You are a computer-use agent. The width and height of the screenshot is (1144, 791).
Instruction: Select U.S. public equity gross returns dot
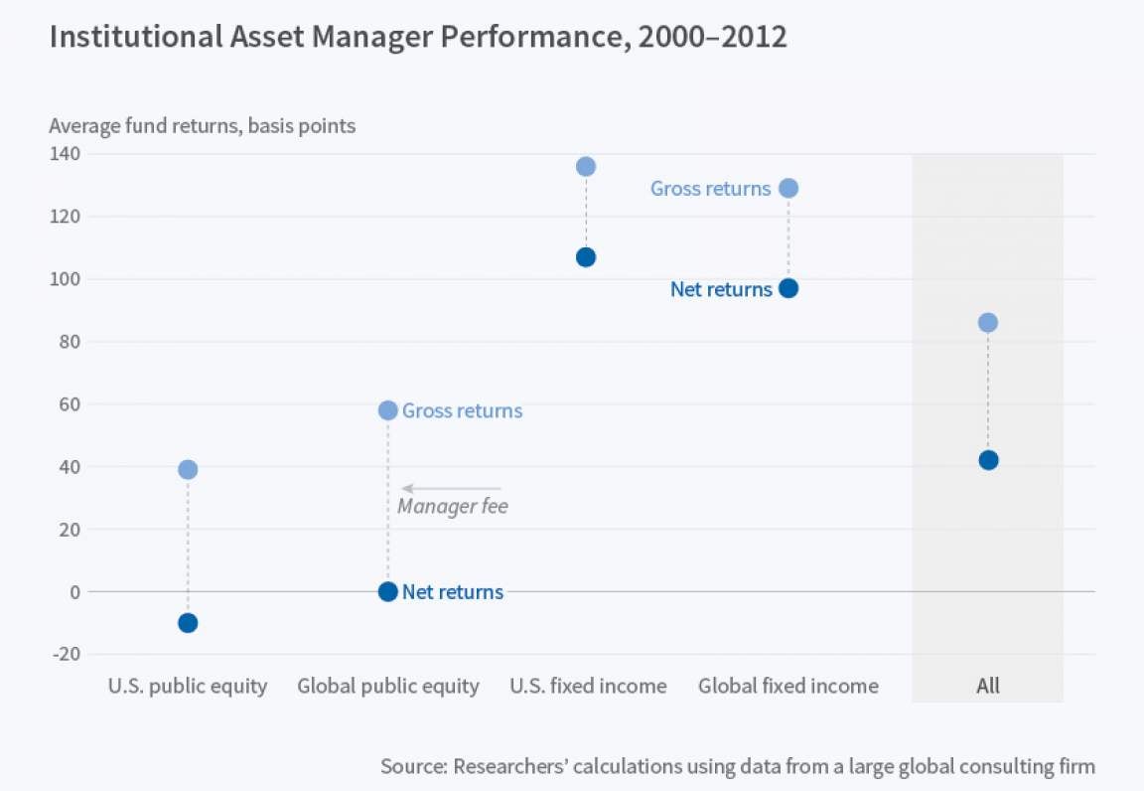188,469
